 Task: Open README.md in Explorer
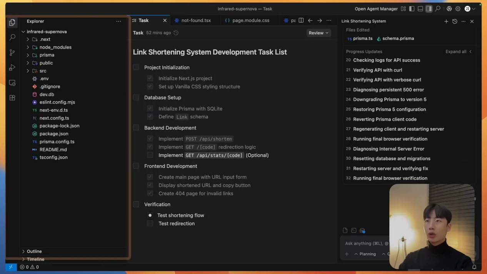point(53,149)
